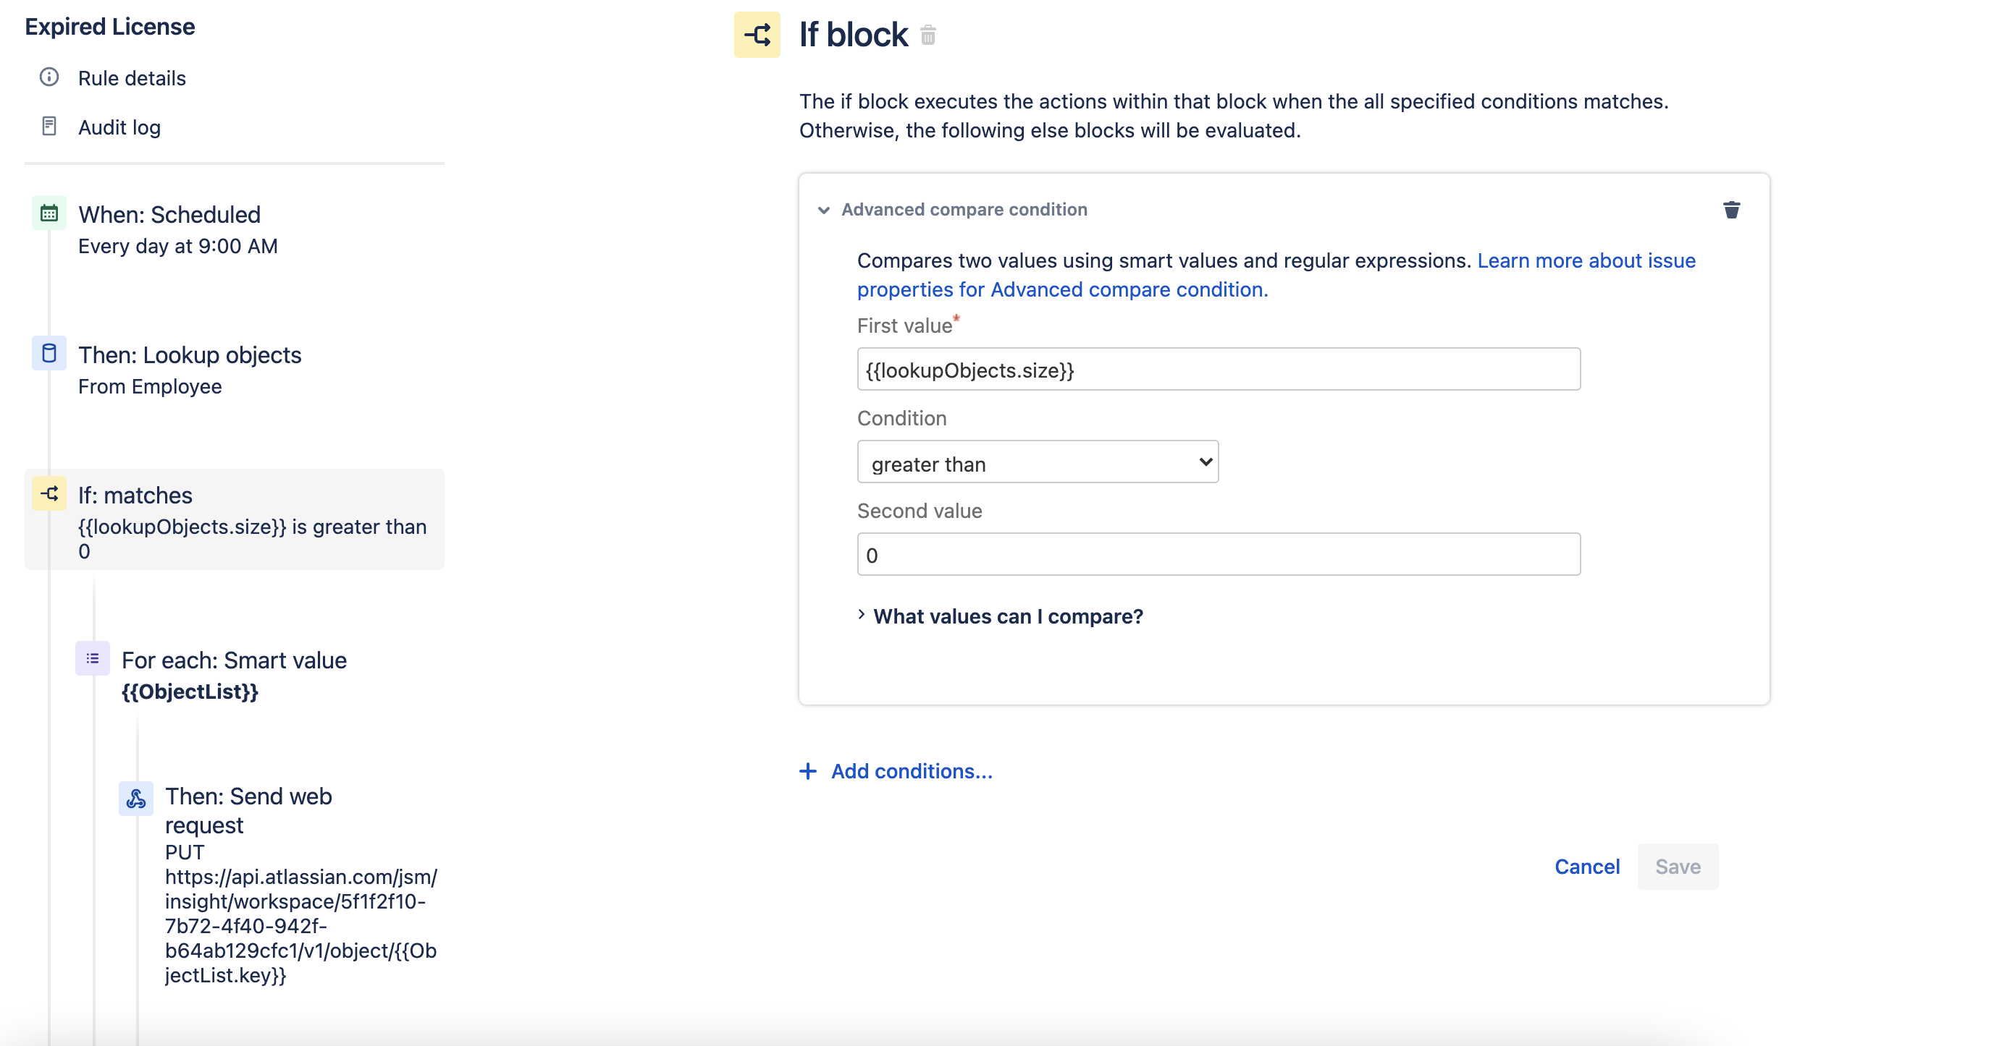Open Learn more about issue properties link
This screenshot has height=1046, width=1994.
(1586, 260)
